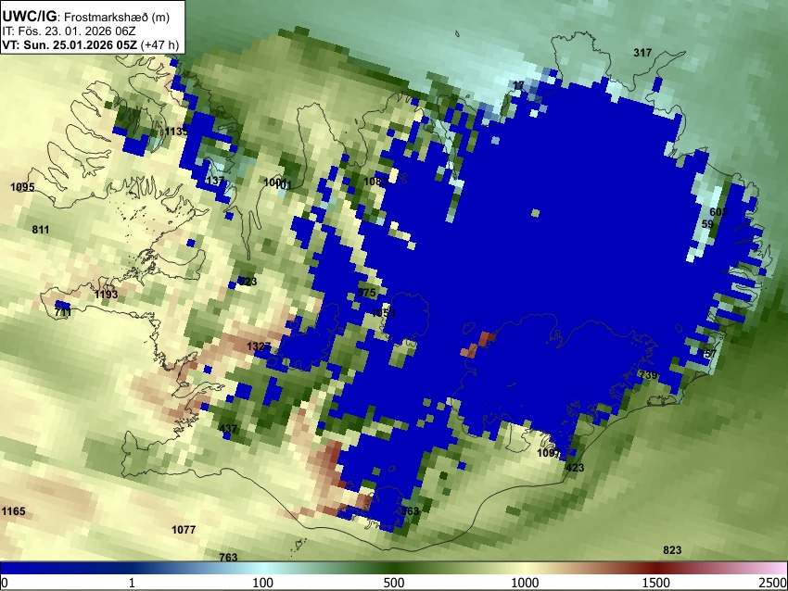Click the colorbar tick label 1500

click(x=656, y=583)
